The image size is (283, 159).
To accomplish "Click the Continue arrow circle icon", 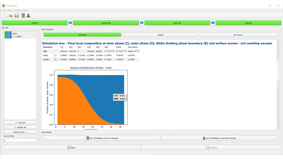I will (207, 148).
